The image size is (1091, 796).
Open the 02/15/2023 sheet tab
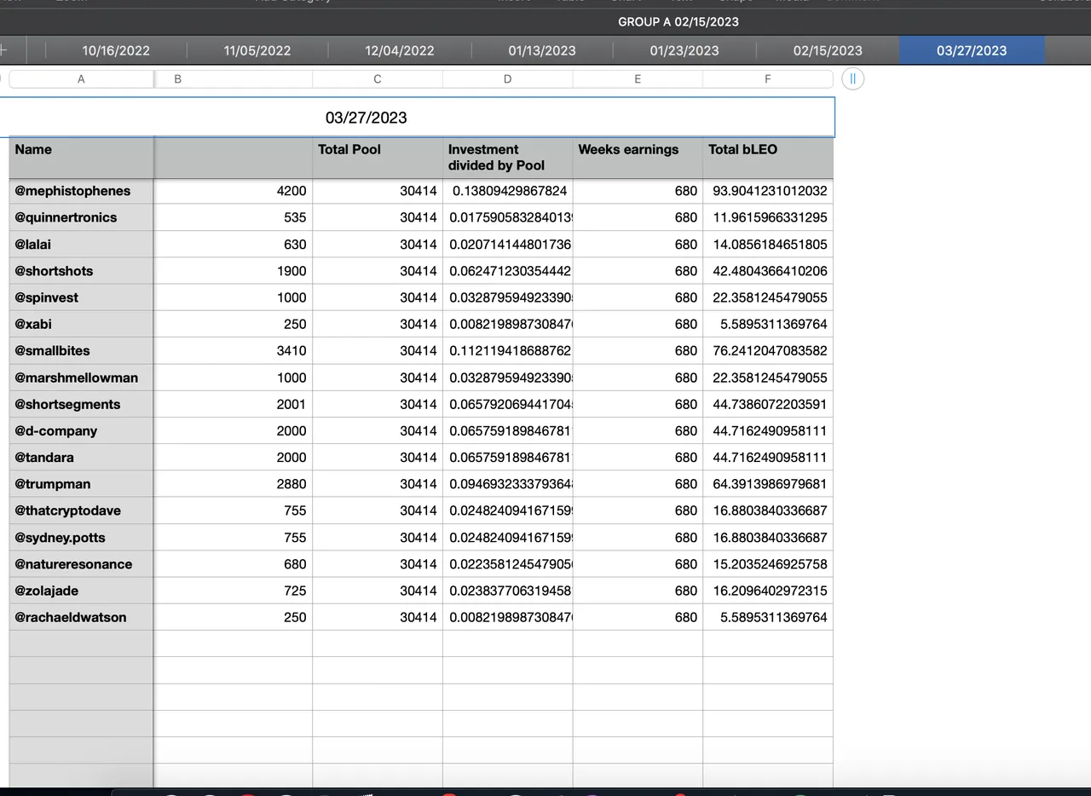click(828, 50)
